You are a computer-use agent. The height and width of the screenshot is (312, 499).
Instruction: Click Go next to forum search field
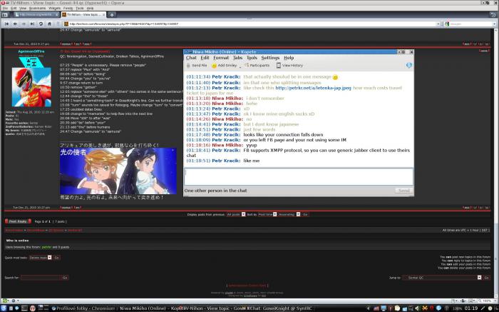pos(65,278)
